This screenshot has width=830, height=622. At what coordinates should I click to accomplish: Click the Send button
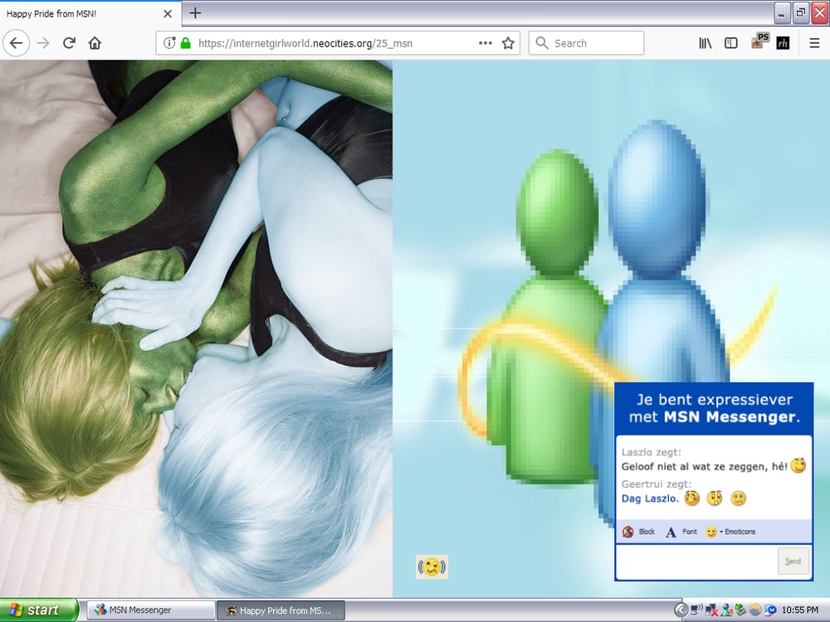pos(793,561)
